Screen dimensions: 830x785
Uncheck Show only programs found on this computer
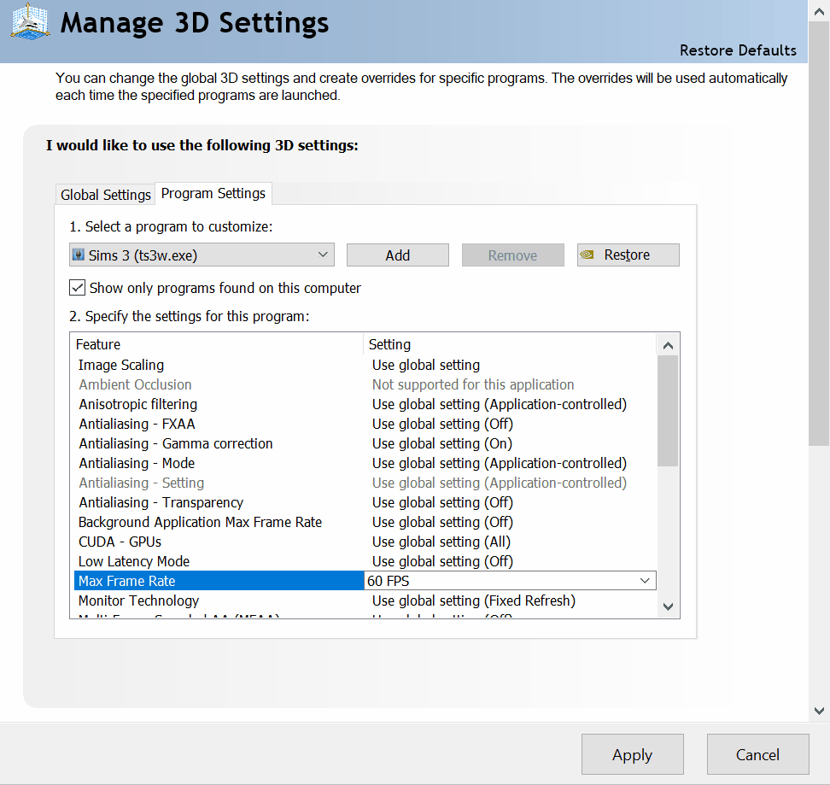coord(78,287)
